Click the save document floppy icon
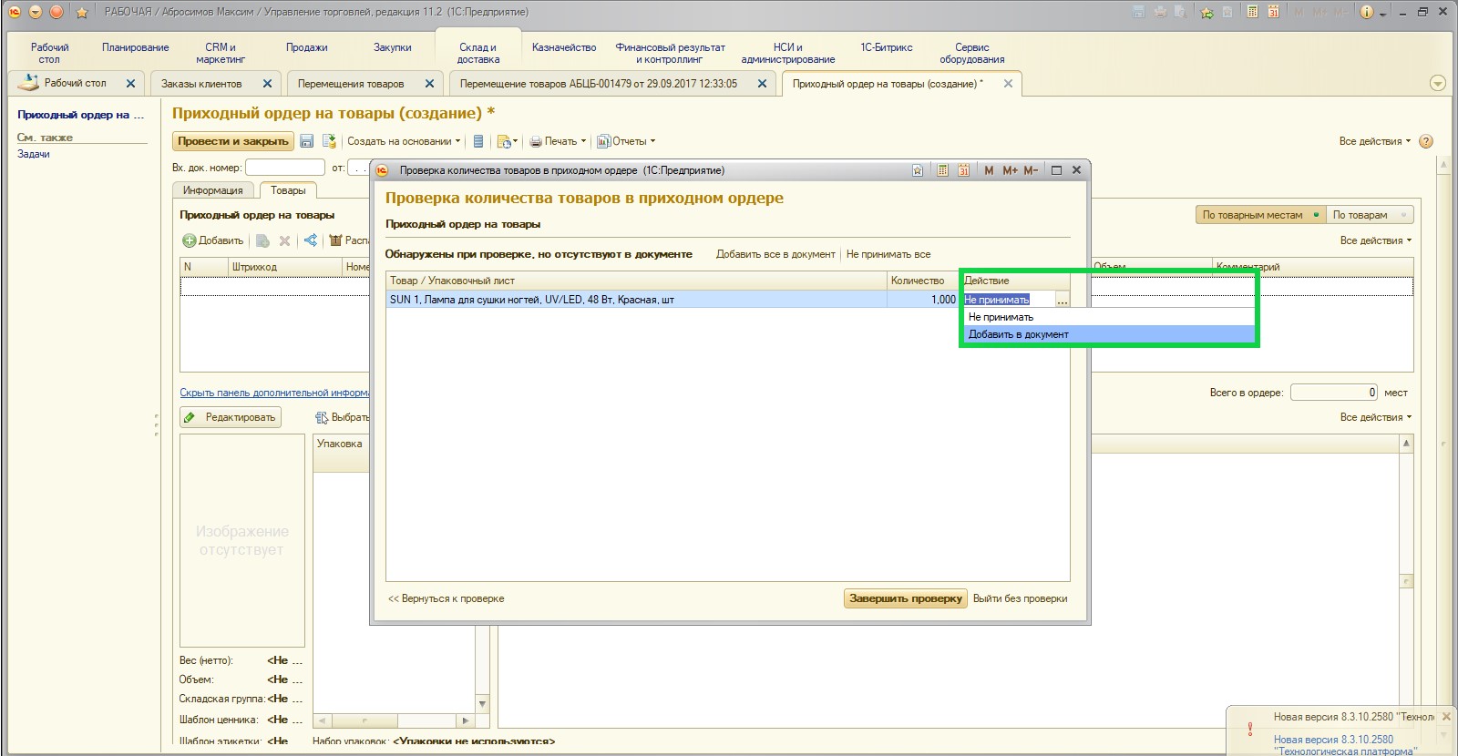1458x756 pixels. pyautogui.click(x=307, y=141)
